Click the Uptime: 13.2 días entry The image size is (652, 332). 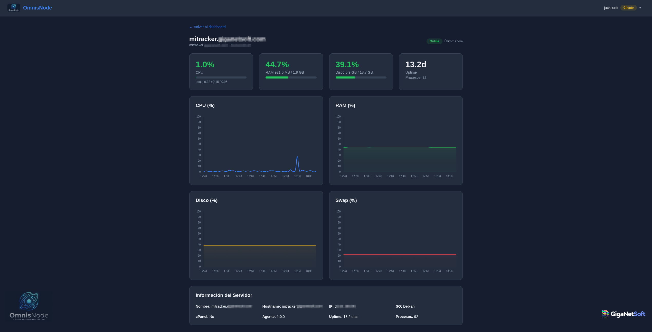point(344,317)
